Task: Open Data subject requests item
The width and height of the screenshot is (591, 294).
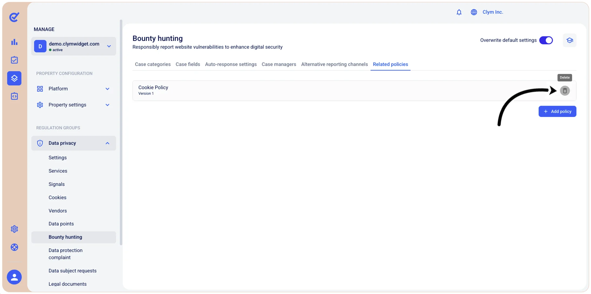Action: tap(72, 271)
